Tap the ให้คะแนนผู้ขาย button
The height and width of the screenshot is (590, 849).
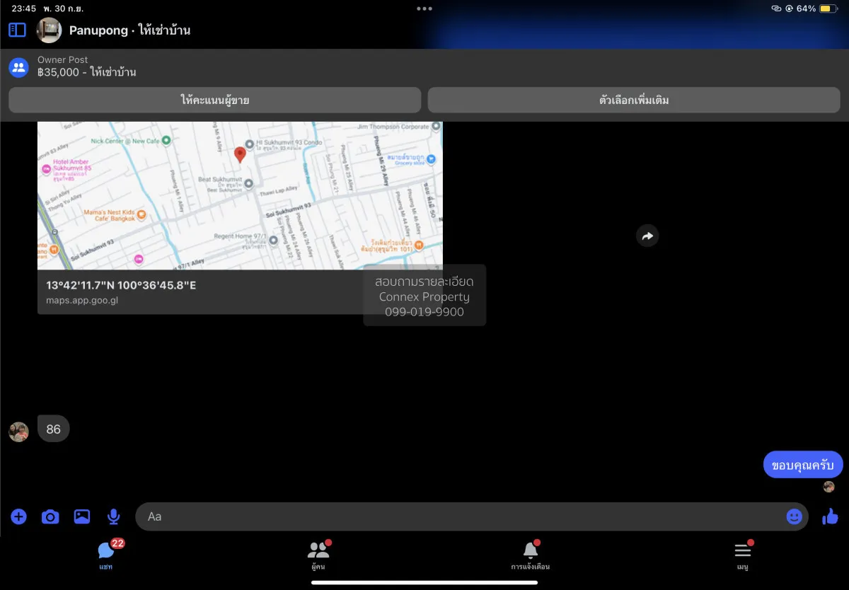[215, 100]
